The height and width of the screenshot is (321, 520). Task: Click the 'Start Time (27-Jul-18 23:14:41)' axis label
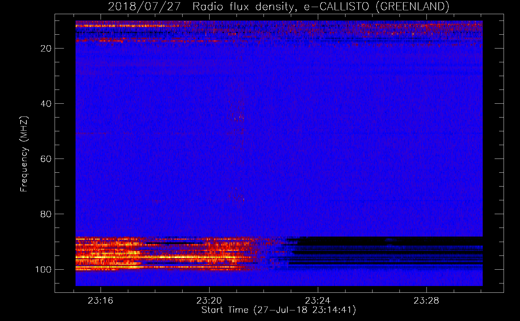279,310
